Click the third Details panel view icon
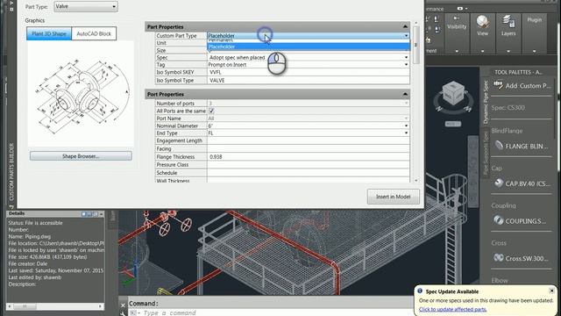The image size is (561, 316). pos(96,214)
